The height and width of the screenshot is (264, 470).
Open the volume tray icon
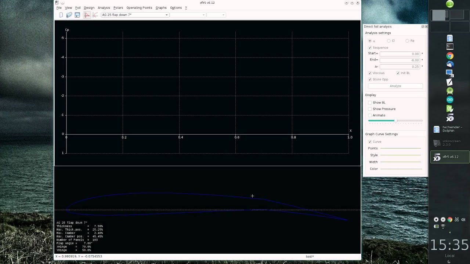[x=463, y=220]
